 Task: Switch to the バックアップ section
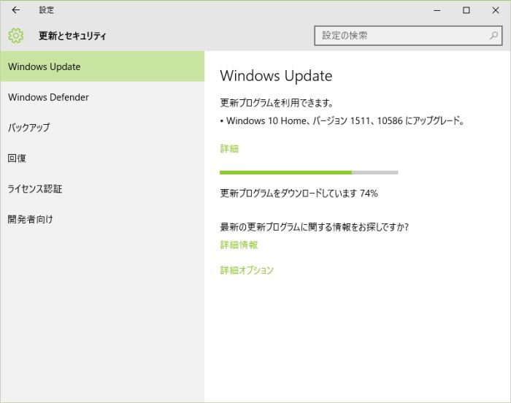(x=28, y=128)
